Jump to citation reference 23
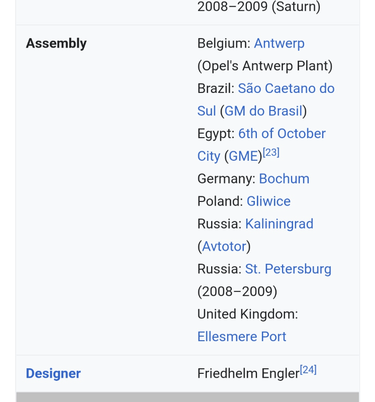Image resolution: width=375 pixels, height=402 pixels. click(x=271, y=153)
